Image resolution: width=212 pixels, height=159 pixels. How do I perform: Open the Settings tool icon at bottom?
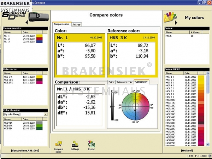(75, 144)
